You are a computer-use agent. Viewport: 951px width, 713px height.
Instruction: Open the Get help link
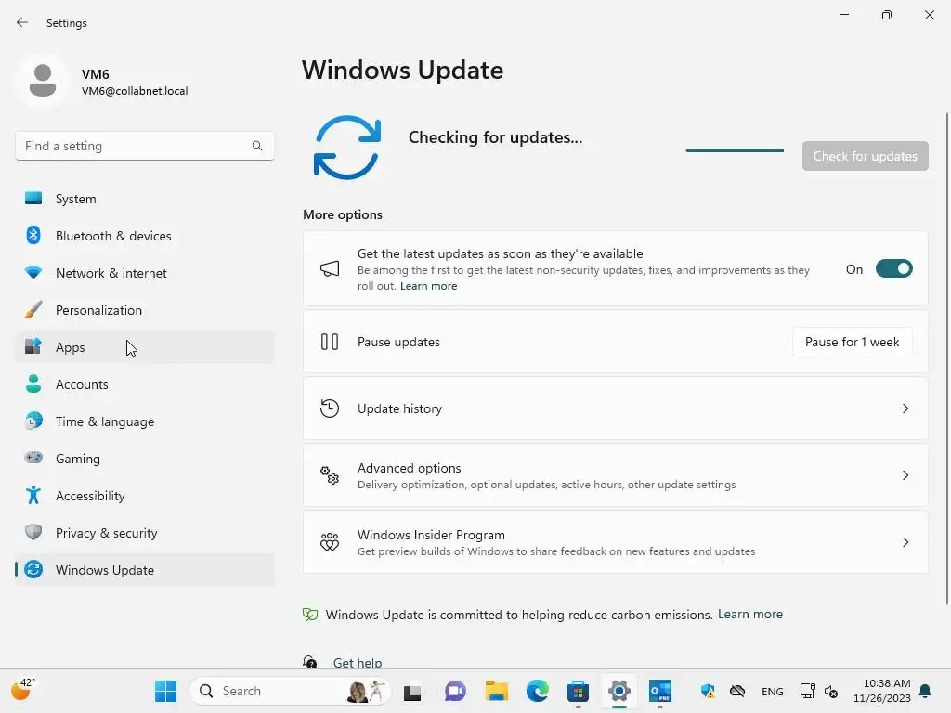(x=358, y=662)
